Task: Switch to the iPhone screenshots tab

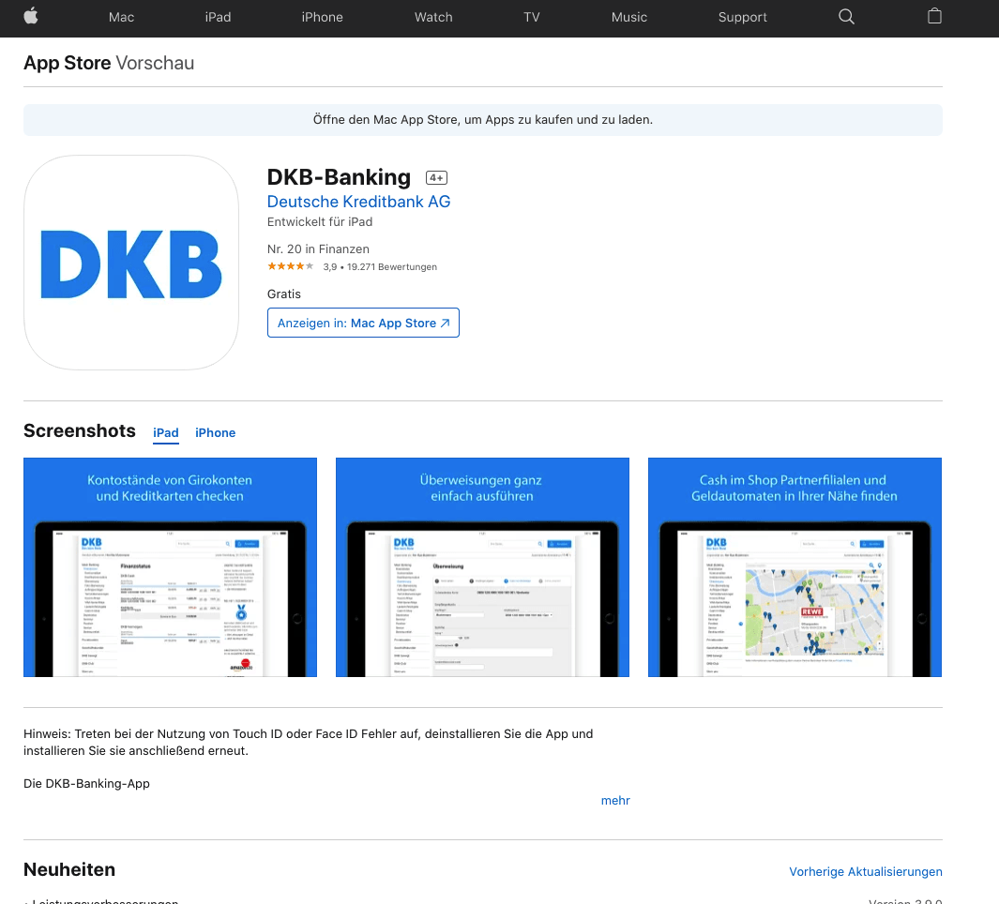Action: [x=216, y=433]
